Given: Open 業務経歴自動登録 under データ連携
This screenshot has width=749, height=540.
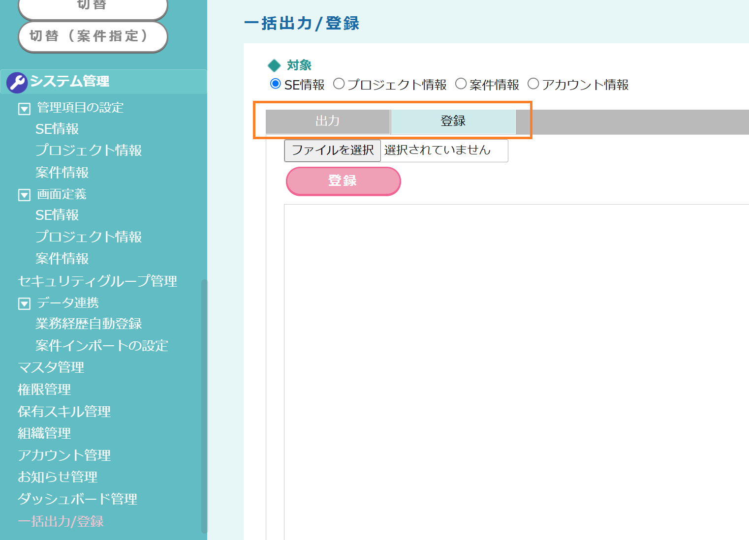Looking at the screenshot, I should [x=89, y=324].
